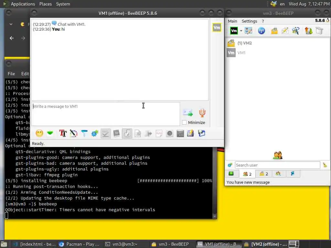The width and height of the screenshot is (331, 248).
Task: Switch to Pacman - Play taskbar window
Action: pos(79,244)
